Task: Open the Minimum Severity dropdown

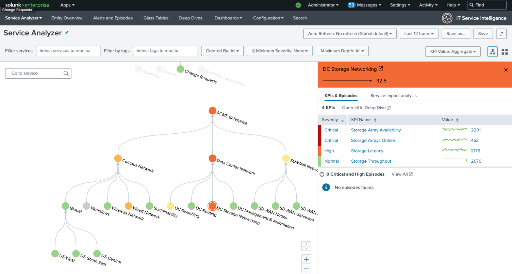Action: click(x=280, y=51)
